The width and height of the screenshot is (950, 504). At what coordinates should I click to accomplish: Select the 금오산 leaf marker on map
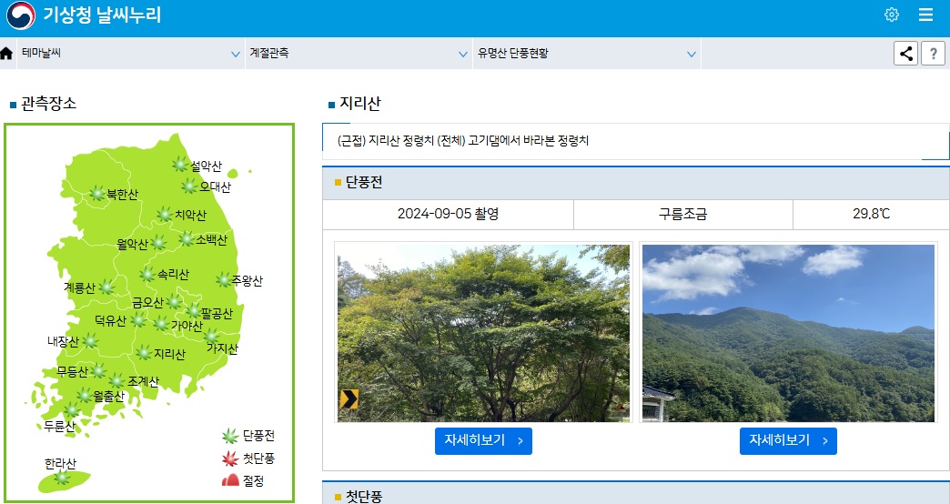[173, 301]
